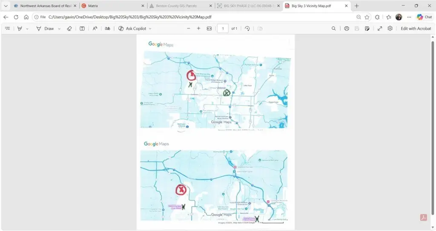This screenshot has width=436, height=231.
Task: Select the Highlight tool
Action: [x=20, y=28]
